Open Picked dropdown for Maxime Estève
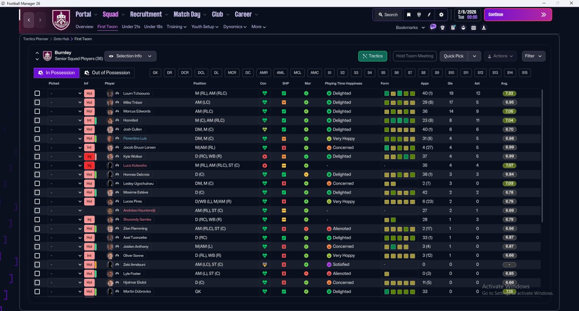 66,193
